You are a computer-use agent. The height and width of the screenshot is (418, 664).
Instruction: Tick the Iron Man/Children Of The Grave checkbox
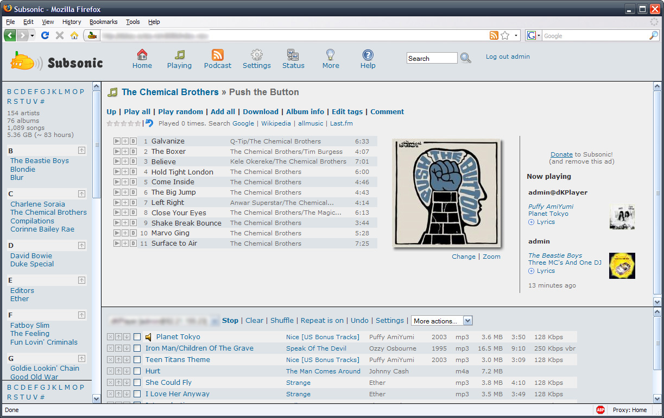pyautogui.click(x=137, y=348)
